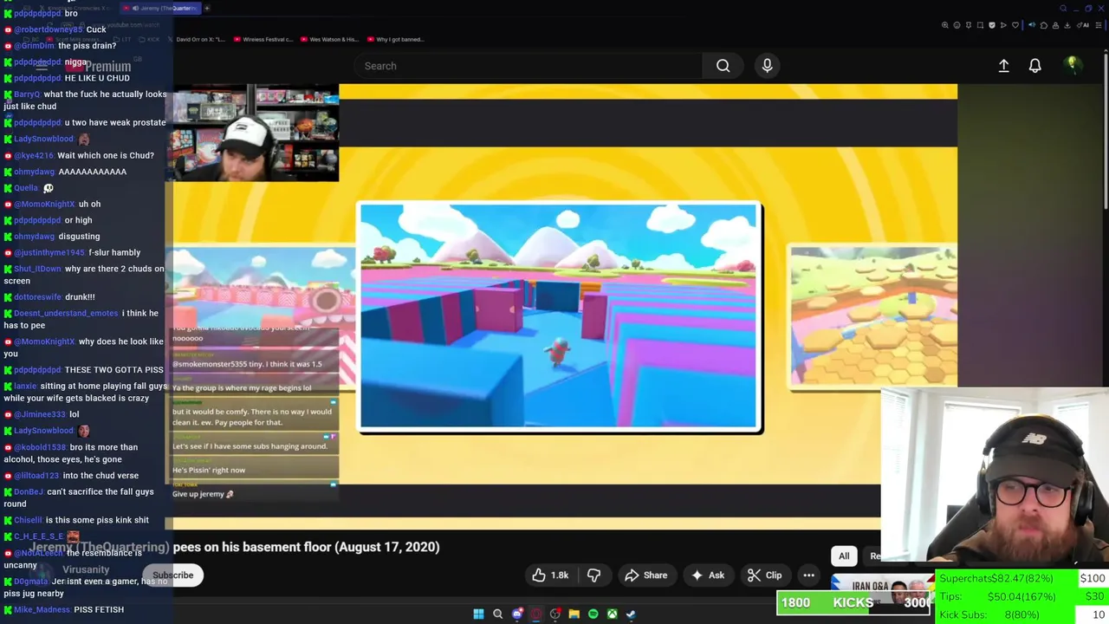Open the 'Wes Watson & His...' bookmark

pyautogui.click(x=330, y=39)
